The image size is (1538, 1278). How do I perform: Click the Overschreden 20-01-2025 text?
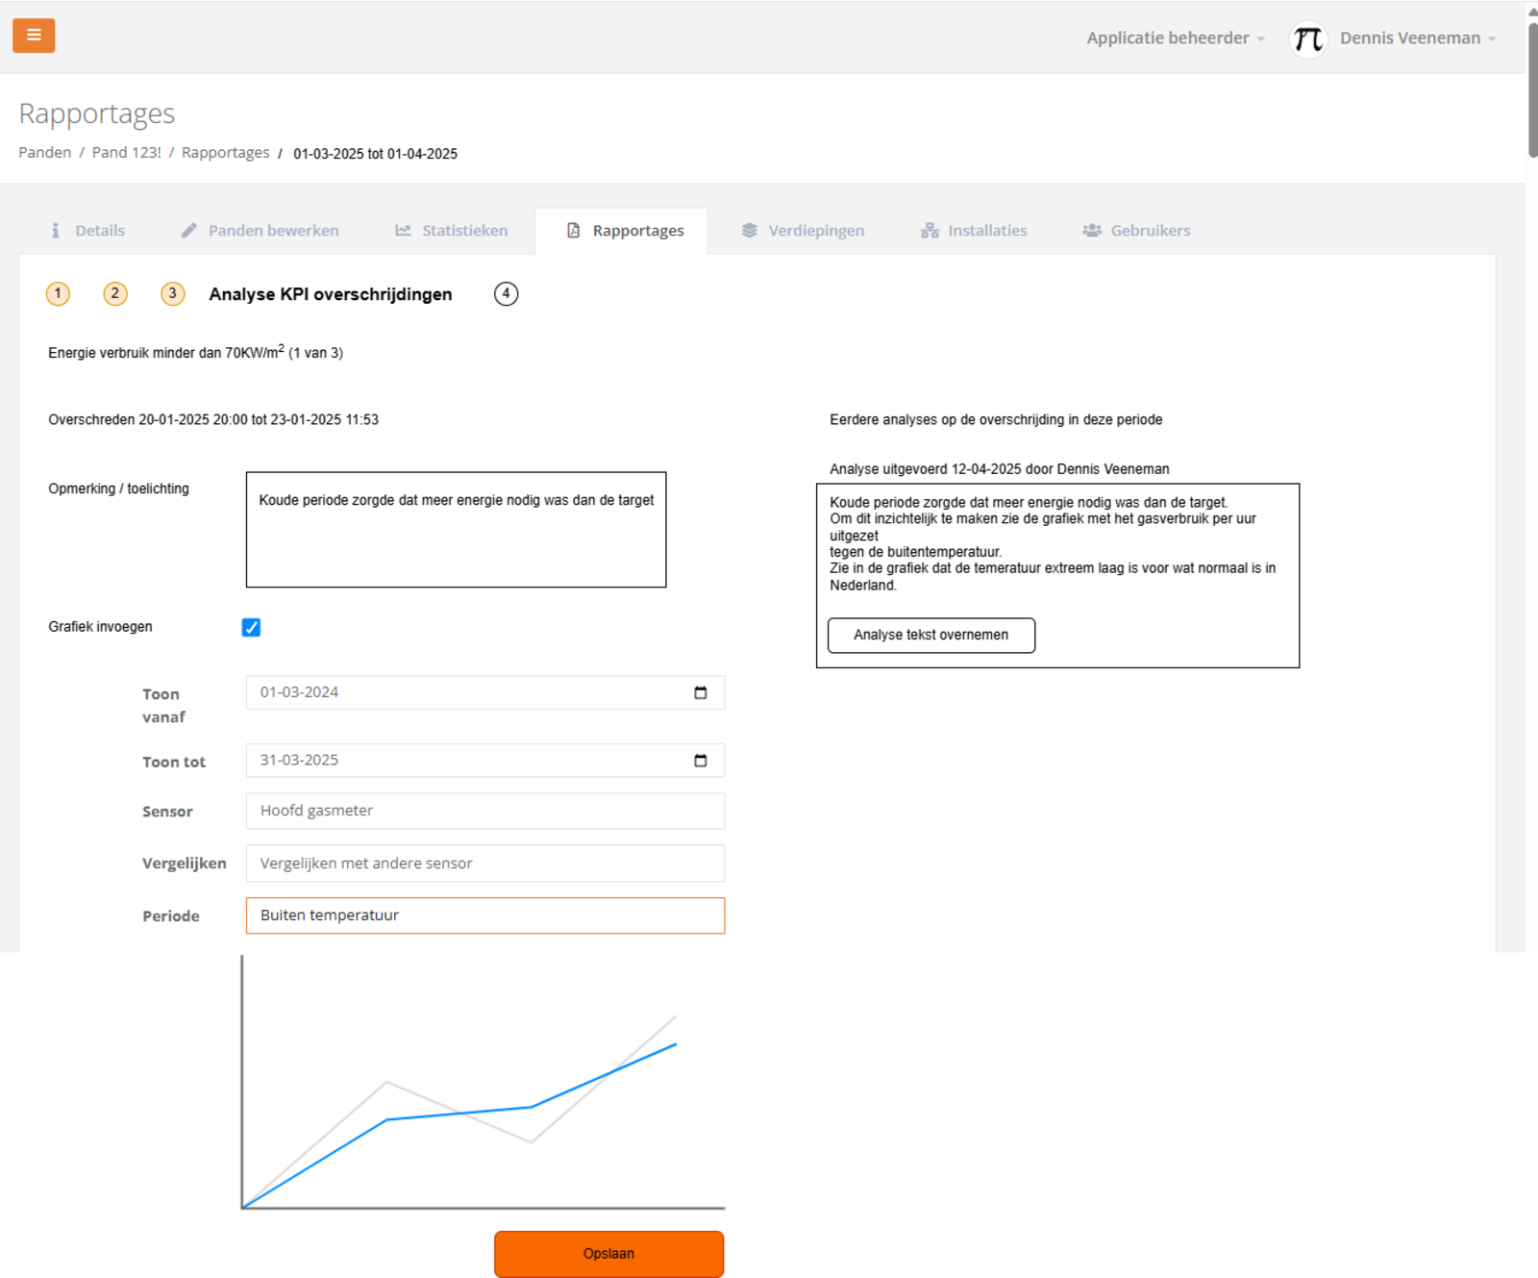point(213,420)
